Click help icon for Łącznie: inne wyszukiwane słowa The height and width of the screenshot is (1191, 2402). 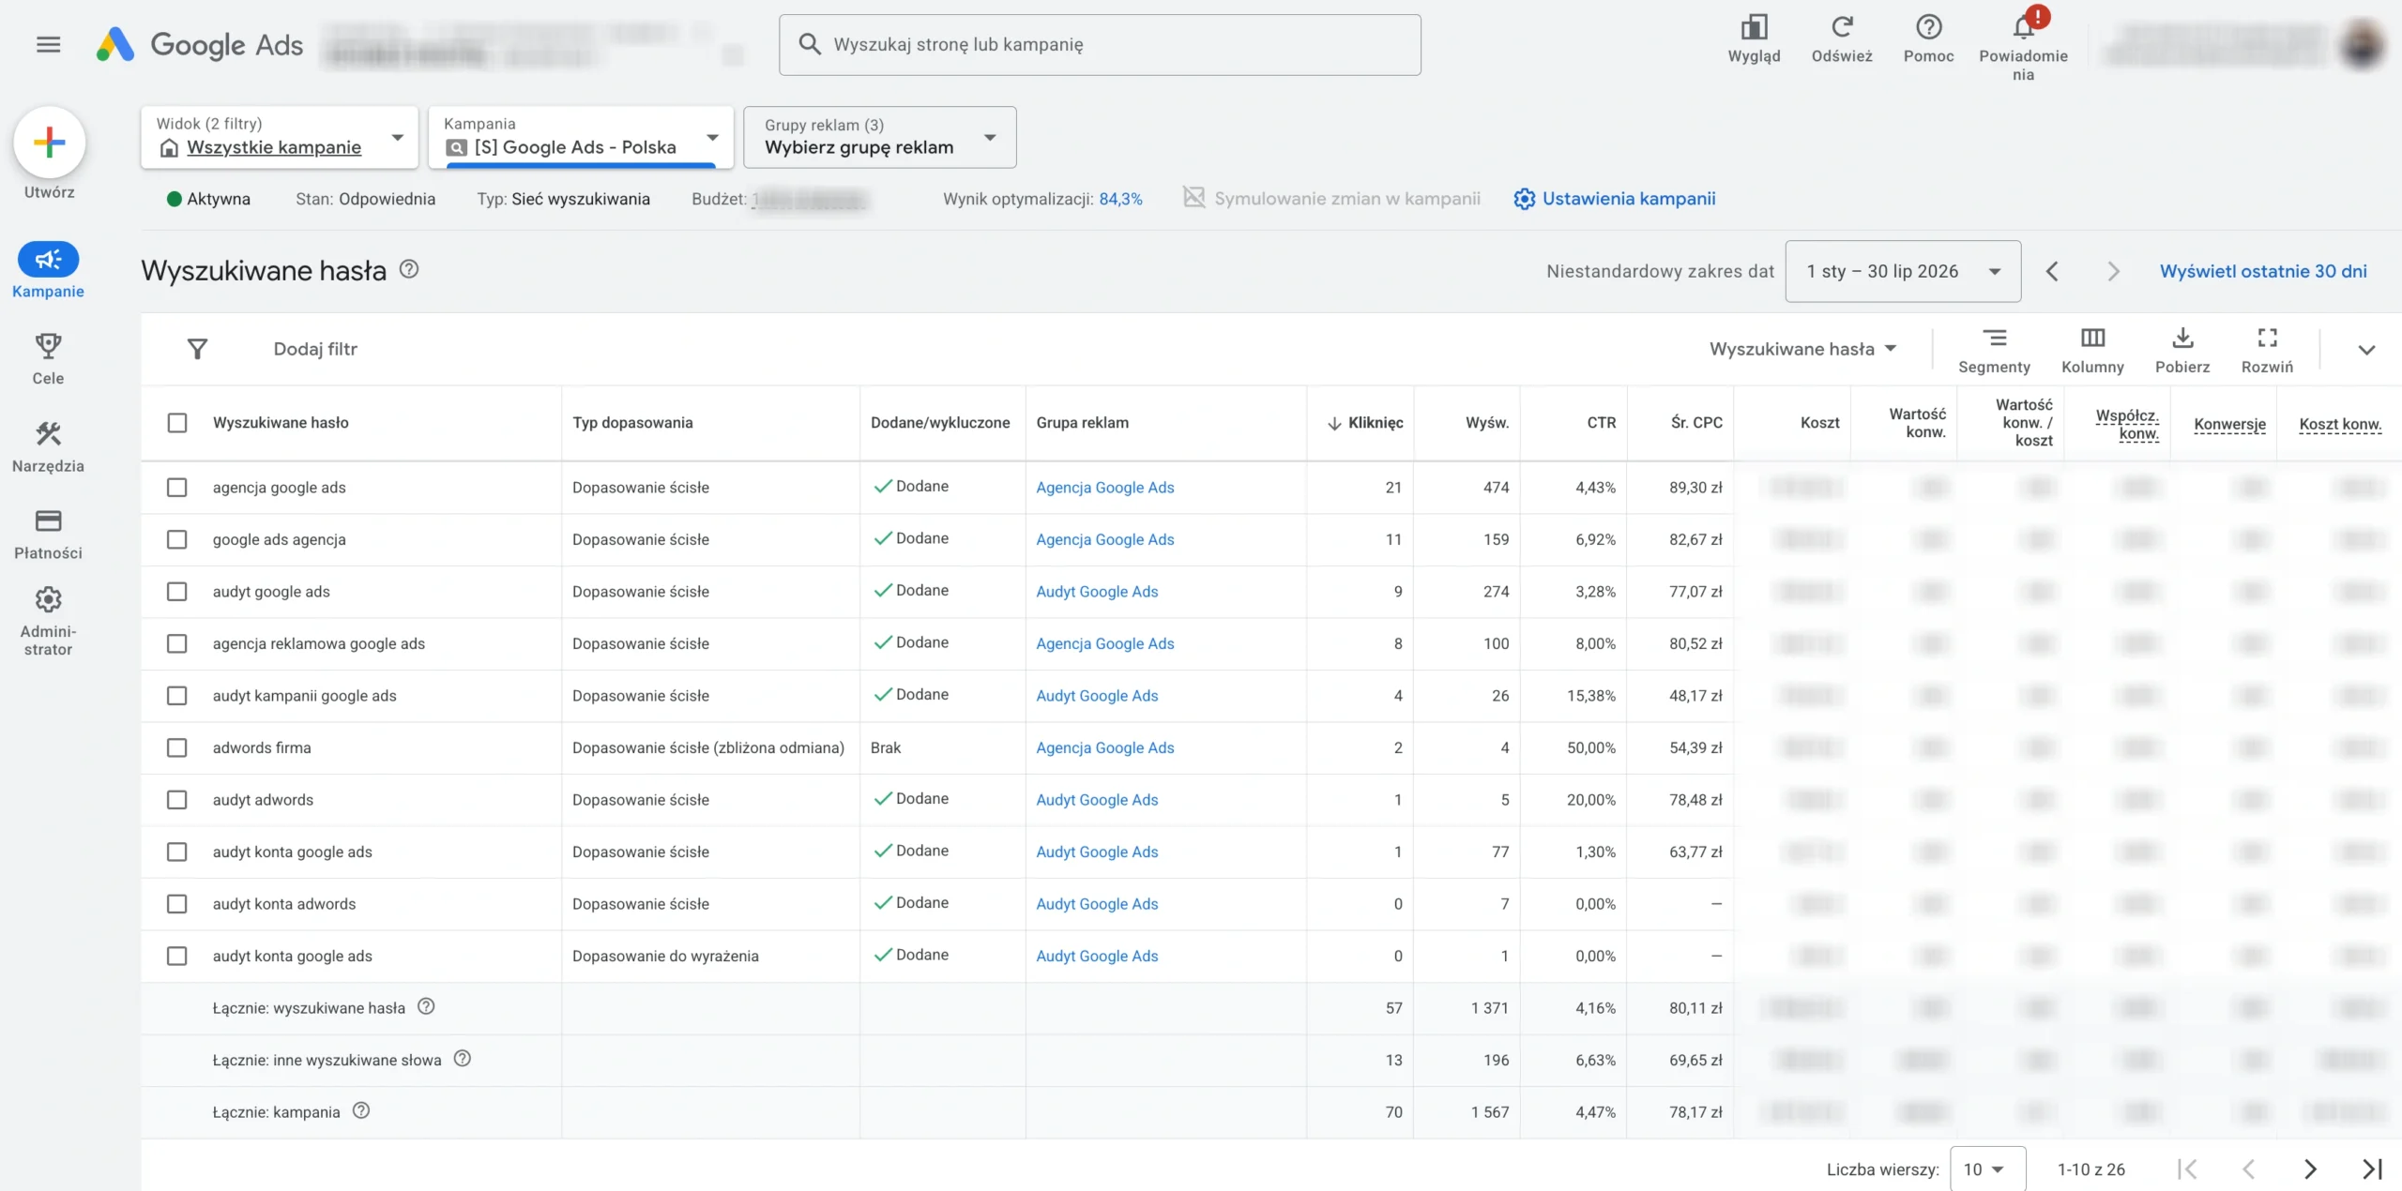(x=462, y=1058)
